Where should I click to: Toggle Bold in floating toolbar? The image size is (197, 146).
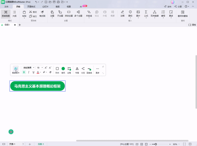tap(24, 72)
